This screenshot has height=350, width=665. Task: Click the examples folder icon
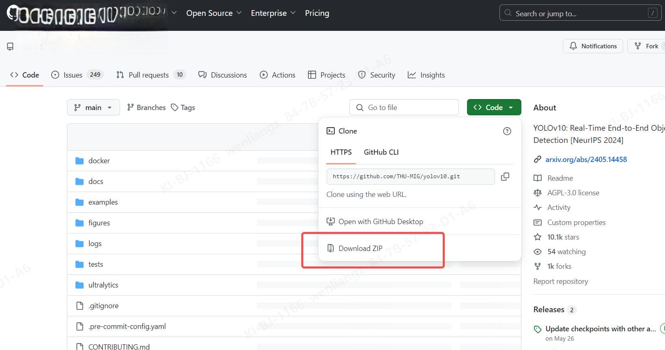(x=80, y=202)
